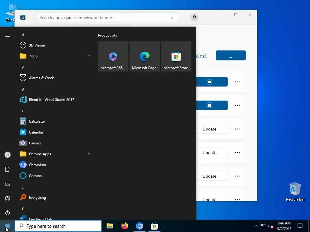Image resolution: width=310 pixels, height=232 pixels.
Task: Open the Action Center notifications icon
Action: [300, 226]
